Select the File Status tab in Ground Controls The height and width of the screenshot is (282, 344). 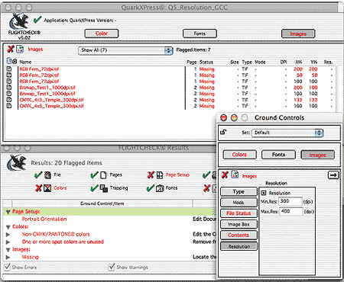(239, 213)
